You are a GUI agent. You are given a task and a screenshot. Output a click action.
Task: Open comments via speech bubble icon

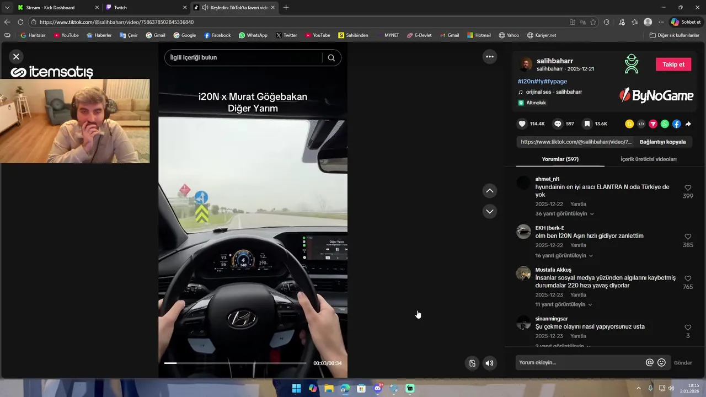click(558, 124)
